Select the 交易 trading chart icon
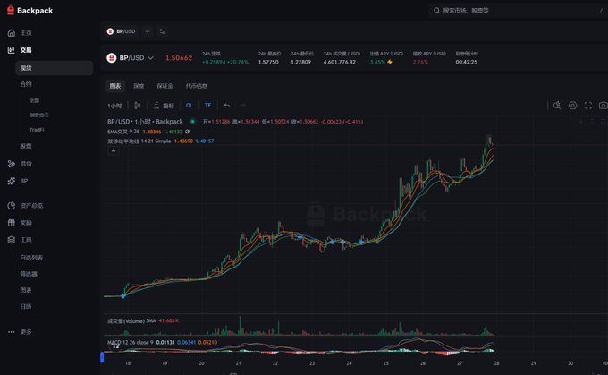The height and width of the screenshot is (375, 608). click(12, 50)
